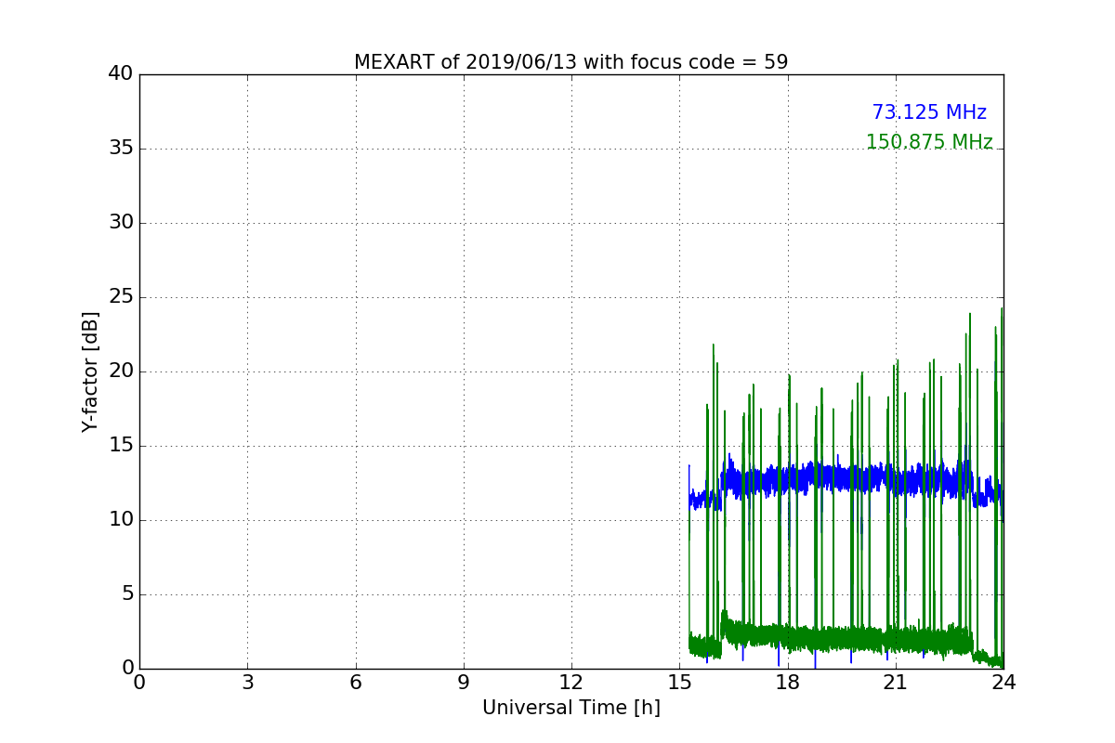
Task: Click x-axis tick label 9
Action: pyautogui.click(x=463, y=683)
